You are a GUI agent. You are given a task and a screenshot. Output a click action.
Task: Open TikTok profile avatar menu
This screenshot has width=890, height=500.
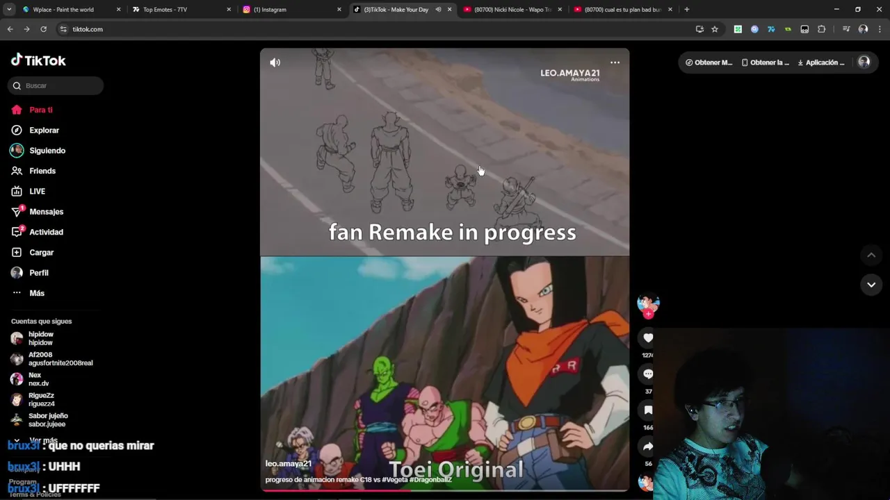(864, 62)
